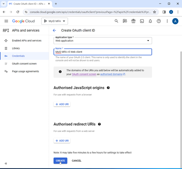Click the page vertical scrollbar
Viewport: 182px width, 169px height.
tap(181, 109)
